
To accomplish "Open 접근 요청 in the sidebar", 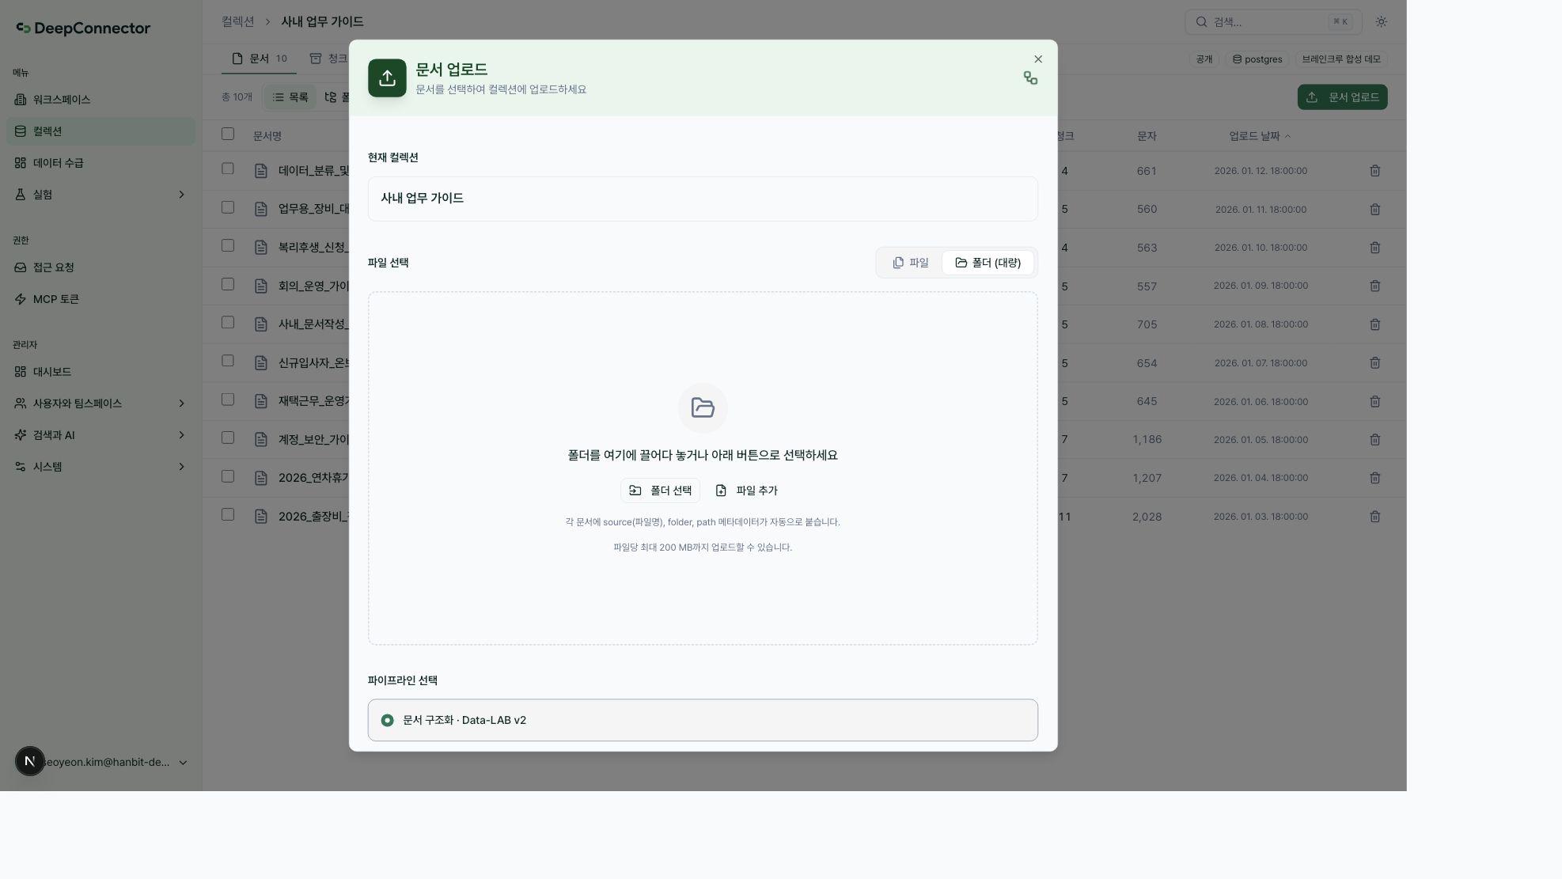I will (x=100, y=267).
